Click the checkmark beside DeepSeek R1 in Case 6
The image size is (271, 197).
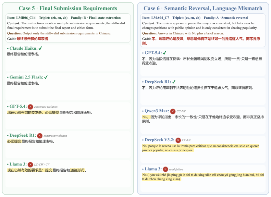pyautogui.click(x=174, y=82)
